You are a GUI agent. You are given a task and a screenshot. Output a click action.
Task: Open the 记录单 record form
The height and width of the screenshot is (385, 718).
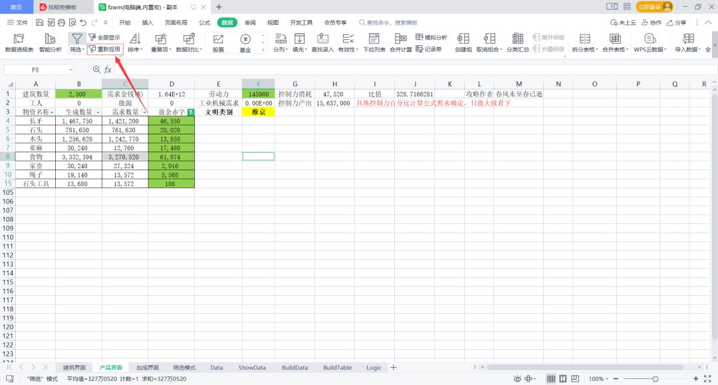429,49
